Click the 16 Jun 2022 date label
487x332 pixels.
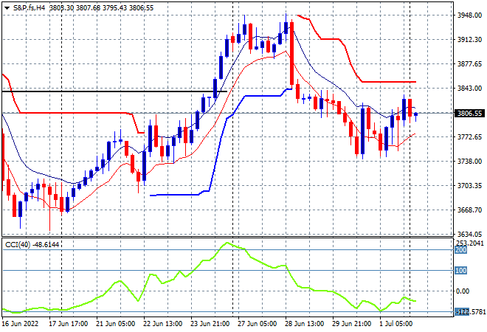coord(21,324)
